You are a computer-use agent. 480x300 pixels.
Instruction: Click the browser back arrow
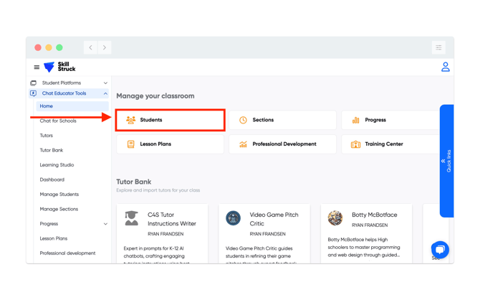coord(91,47)
